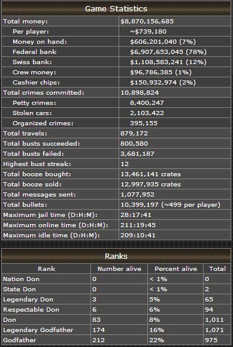The height and width of the screenshot is (347, 233).
Task: Select the Highest bust streak value
Action: coord(125,164)
